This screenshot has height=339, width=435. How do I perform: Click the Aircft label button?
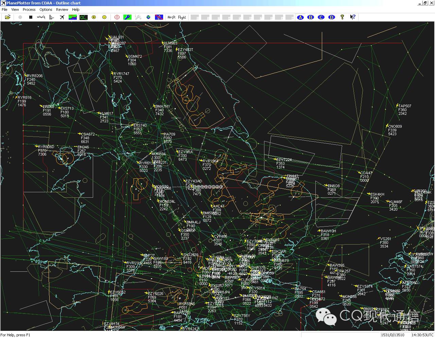coord(172,17)
